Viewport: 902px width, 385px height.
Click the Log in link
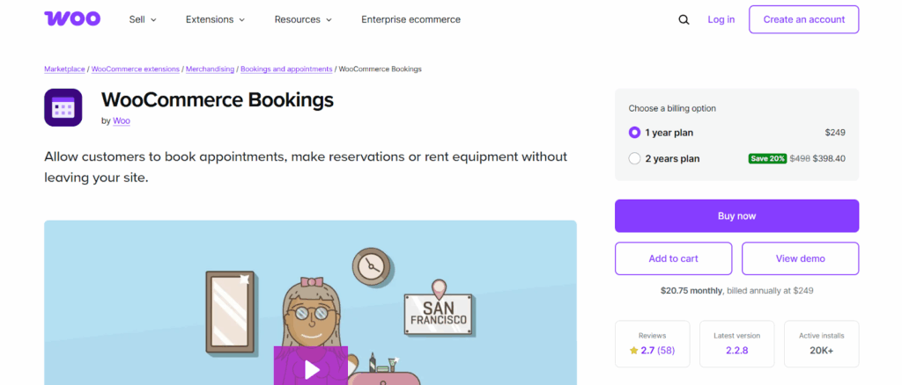[721, 19]
